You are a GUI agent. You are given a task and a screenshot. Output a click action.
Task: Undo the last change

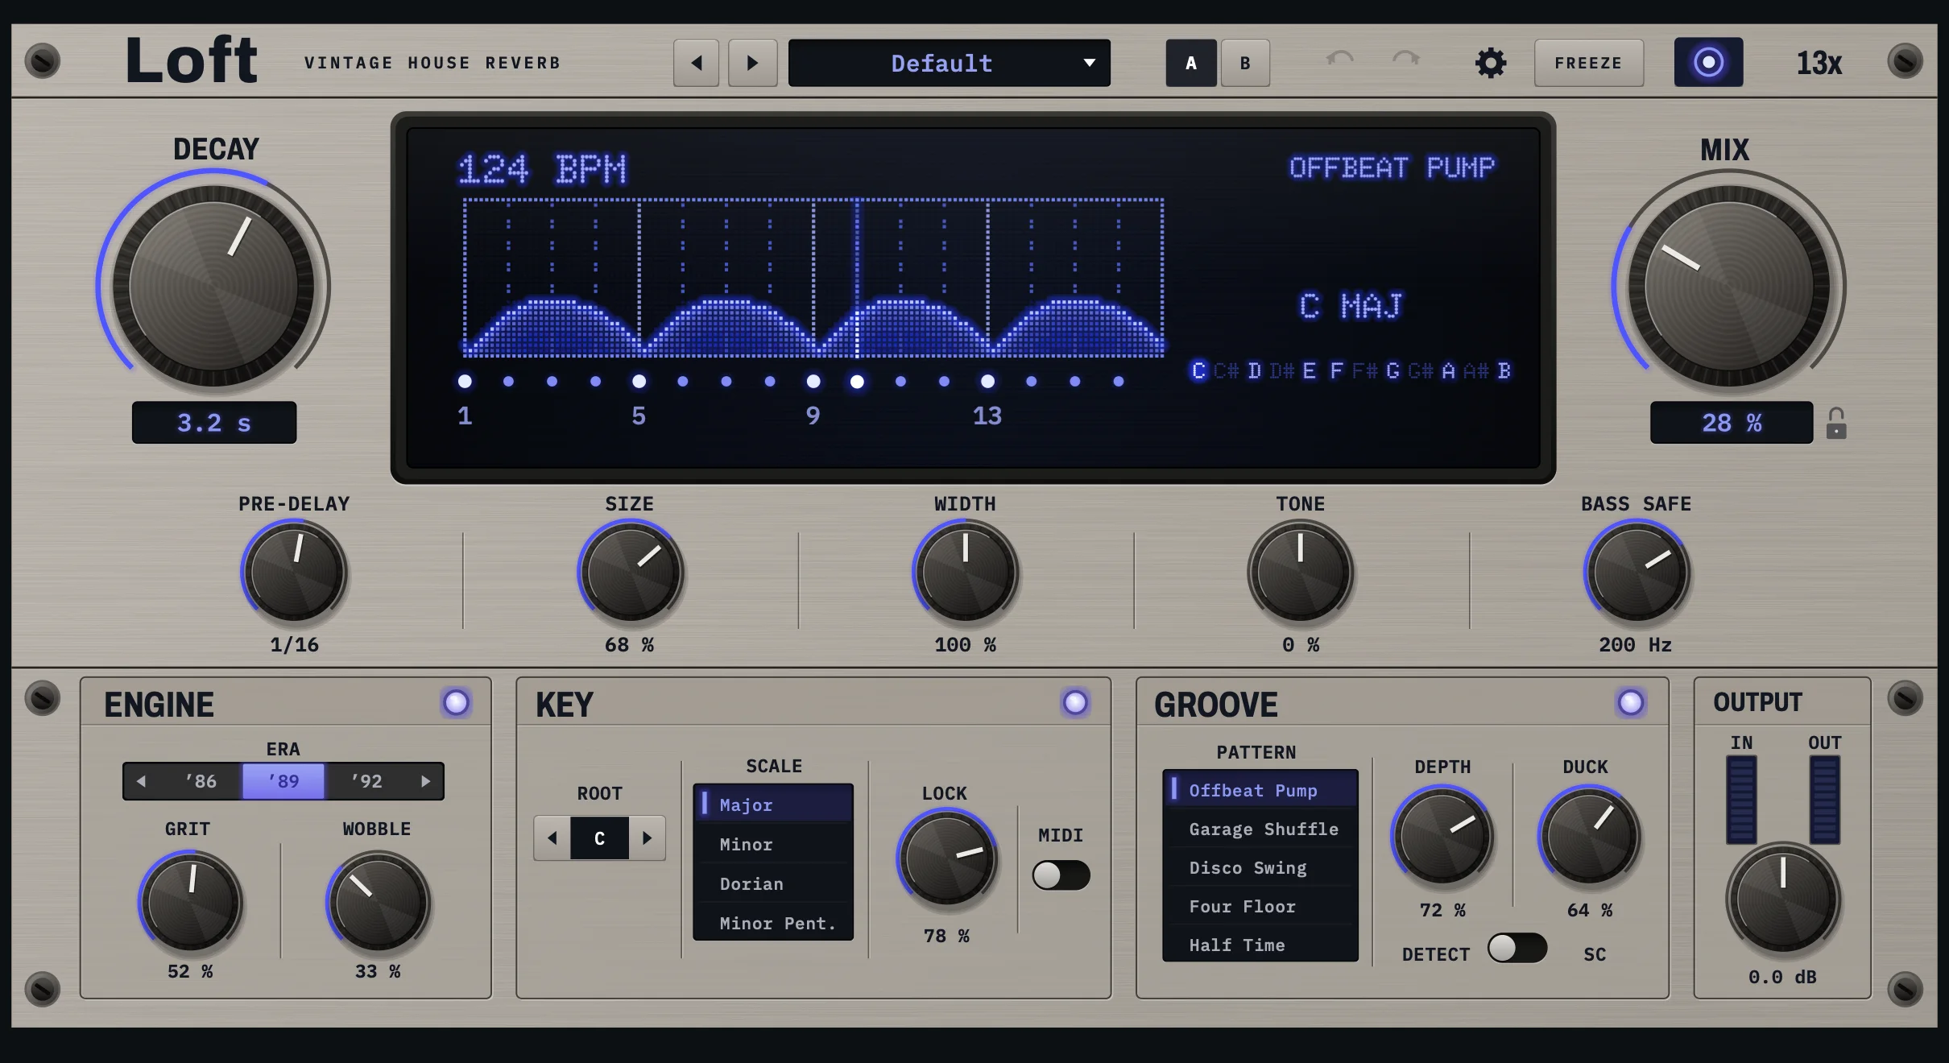tap(1340, 60)
